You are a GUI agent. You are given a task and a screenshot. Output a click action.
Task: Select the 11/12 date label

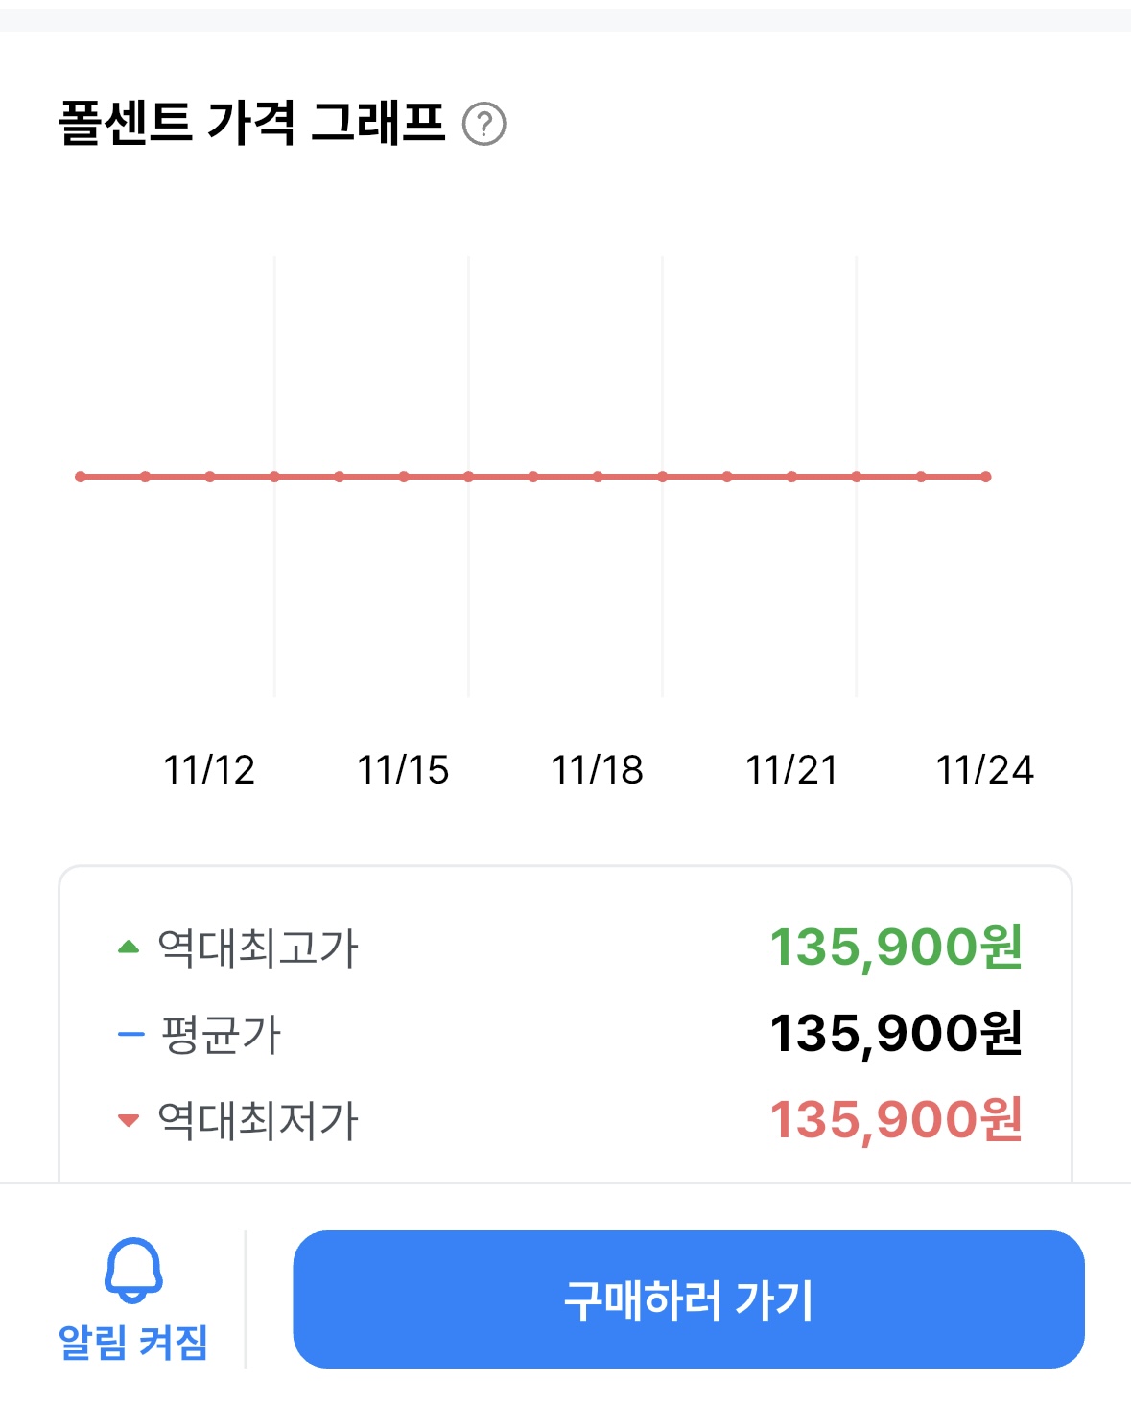coord(210,768)
